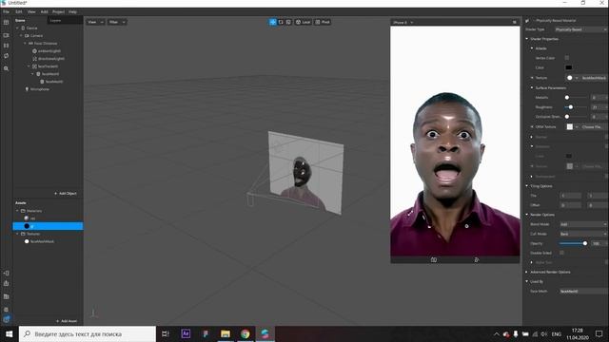This screenshot has width=609, height=342.
Task: Collapse the faceTracker0 tree arrow
Action: click(x=29, y=66)
